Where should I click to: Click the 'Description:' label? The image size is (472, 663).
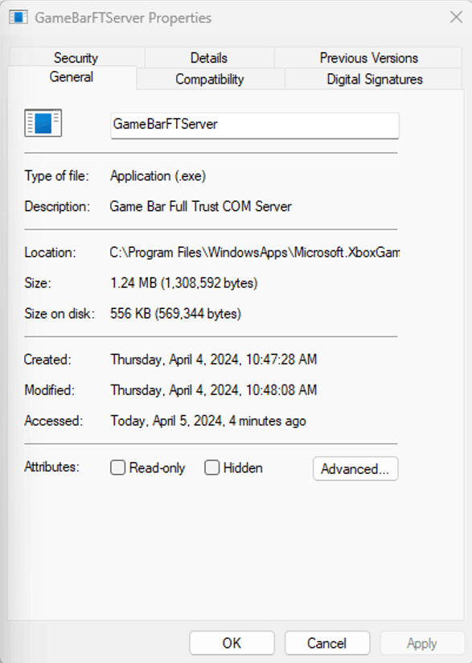pos(57,207)
